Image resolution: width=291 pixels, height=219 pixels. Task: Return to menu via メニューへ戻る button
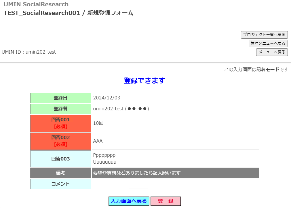pos(272,52)
